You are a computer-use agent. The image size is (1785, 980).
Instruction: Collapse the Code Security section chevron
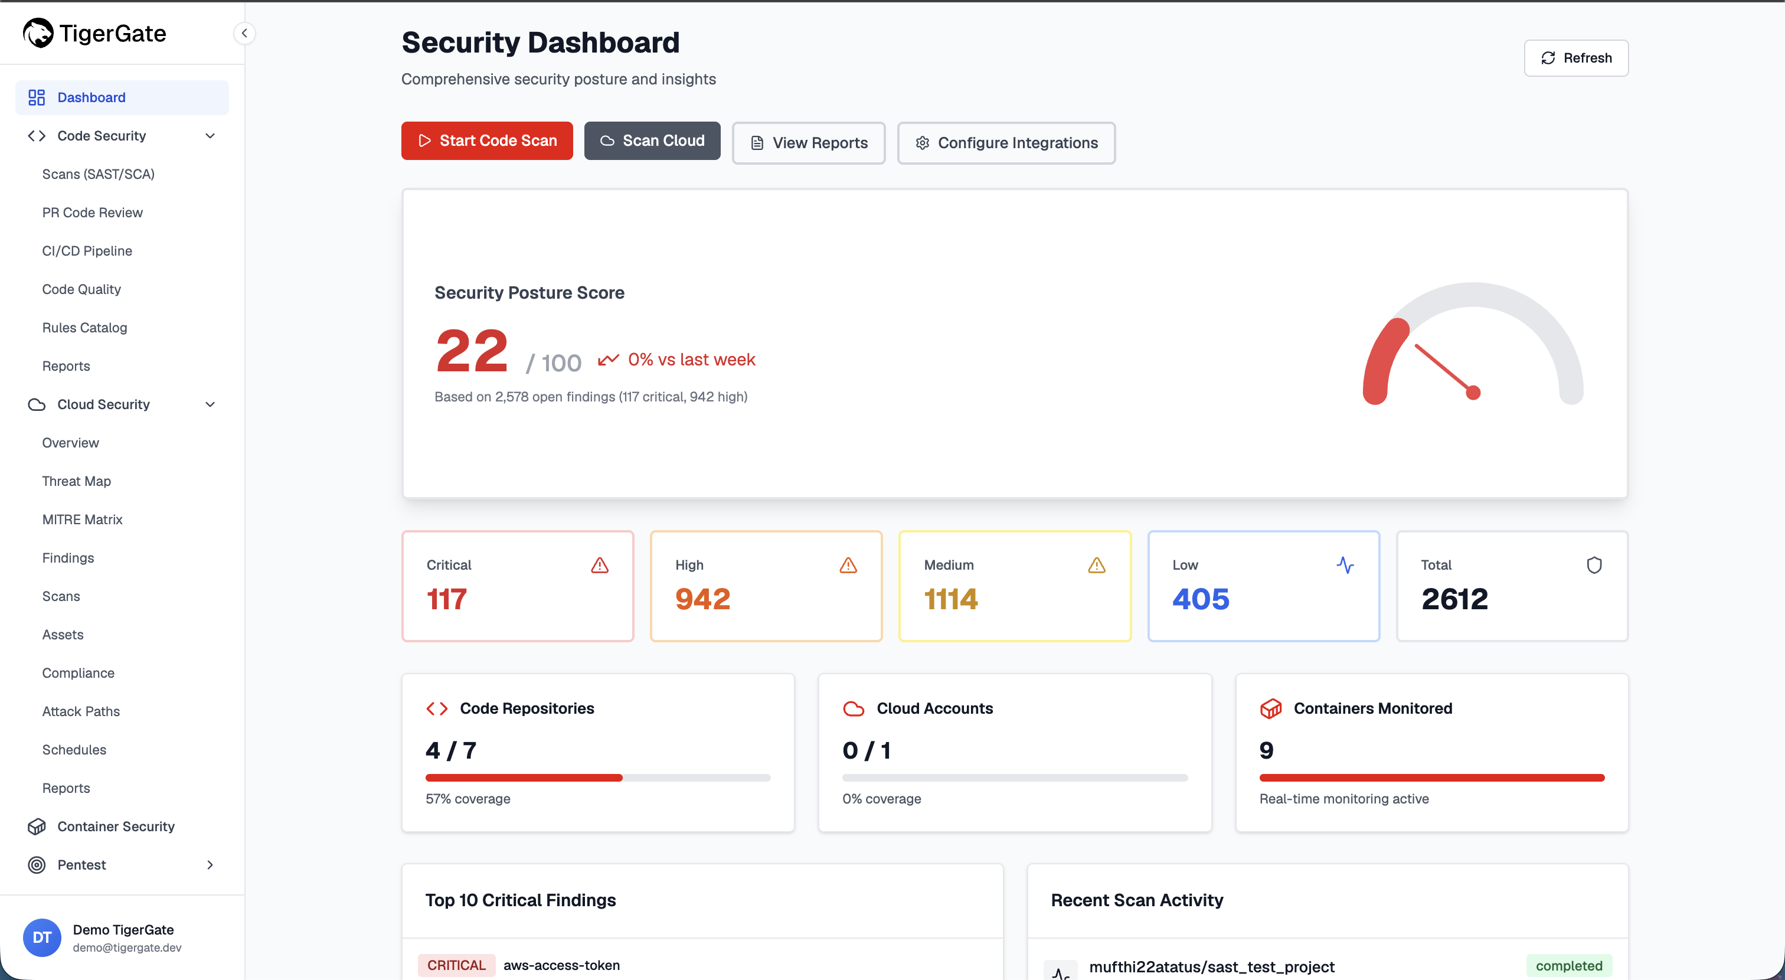pos(210,136)
